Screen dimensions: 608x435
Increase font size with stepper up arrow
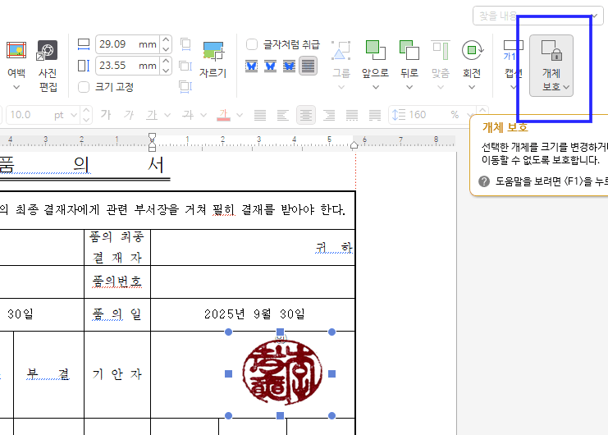(x=86, y=110)
